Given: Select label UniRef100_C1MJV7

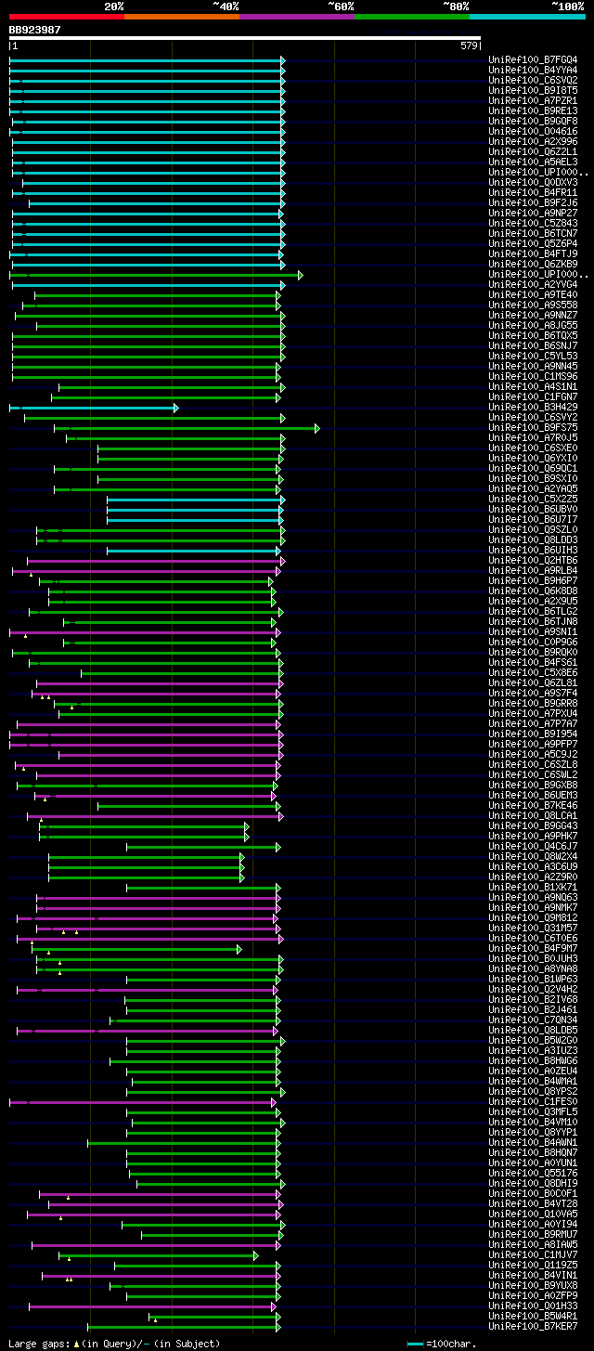Looking at the screenshot, I should [x=533, y=1255].
